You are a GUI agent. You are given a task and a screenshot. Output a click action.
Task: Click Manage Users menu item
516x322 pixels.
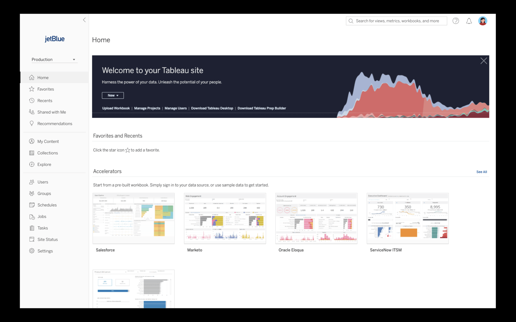[176, 108]
